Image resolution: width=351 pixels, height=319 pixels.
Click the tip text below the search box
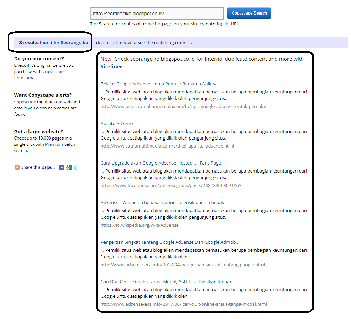[165, 24]
